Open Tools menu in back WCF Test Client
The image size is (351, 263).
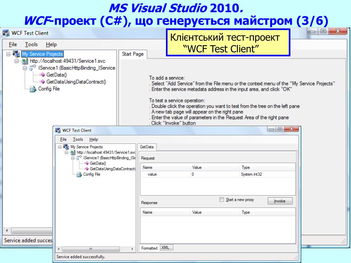point(31,45)
